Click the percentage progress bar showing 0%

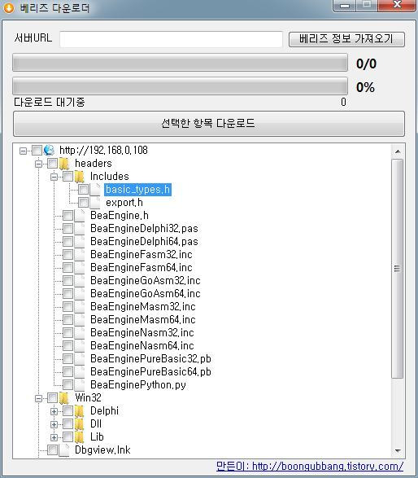click(x=180, y=86)
